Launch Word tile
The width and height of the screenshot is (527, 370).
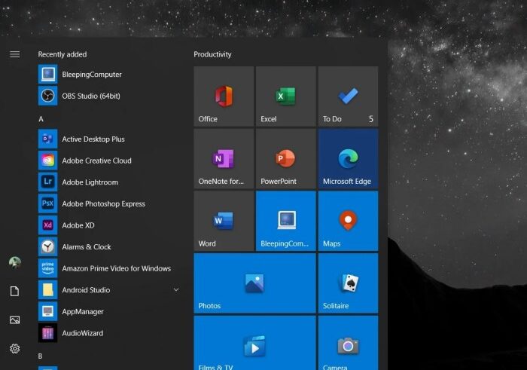point(224,221)
